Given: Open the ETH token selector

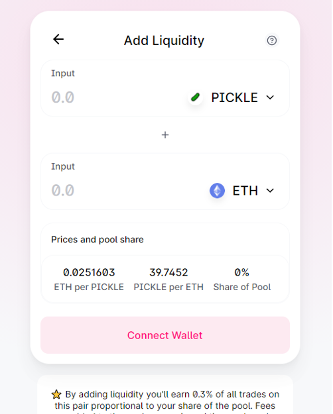Looking at the screenshot, I should (x=243, y=191).
